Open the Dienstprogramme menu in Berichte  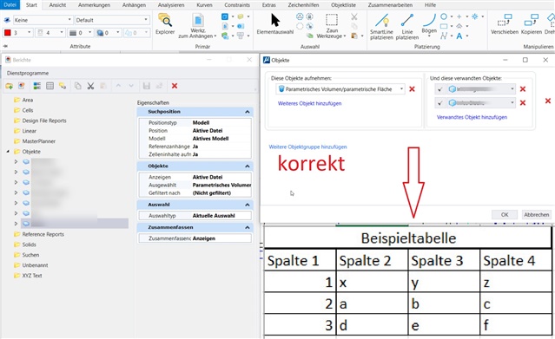(x=28, y=73)
